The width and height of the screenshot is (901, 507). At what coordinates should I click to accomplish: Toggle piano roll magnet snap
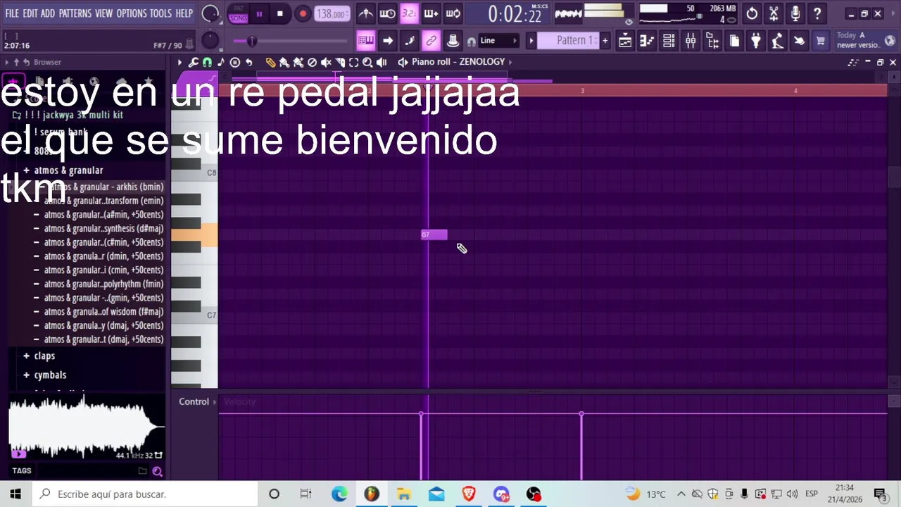(207, 62)
